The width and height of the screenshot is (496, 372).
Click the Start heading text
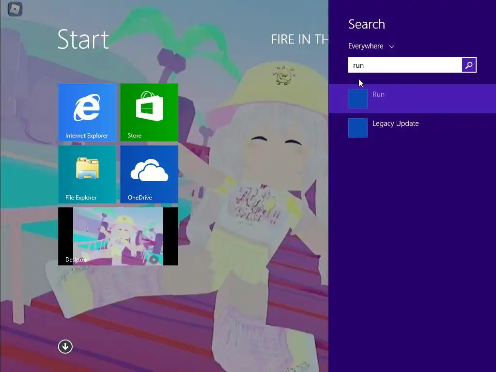(83, 40)
